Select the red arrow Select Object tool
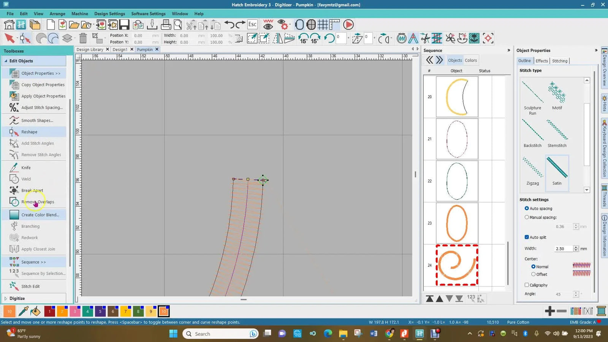 coord(9,38)
